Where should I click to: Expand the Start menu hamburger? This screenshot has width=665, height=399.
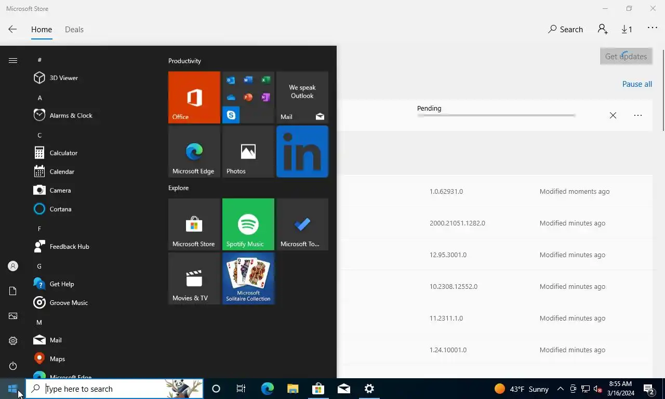point(13,61)
